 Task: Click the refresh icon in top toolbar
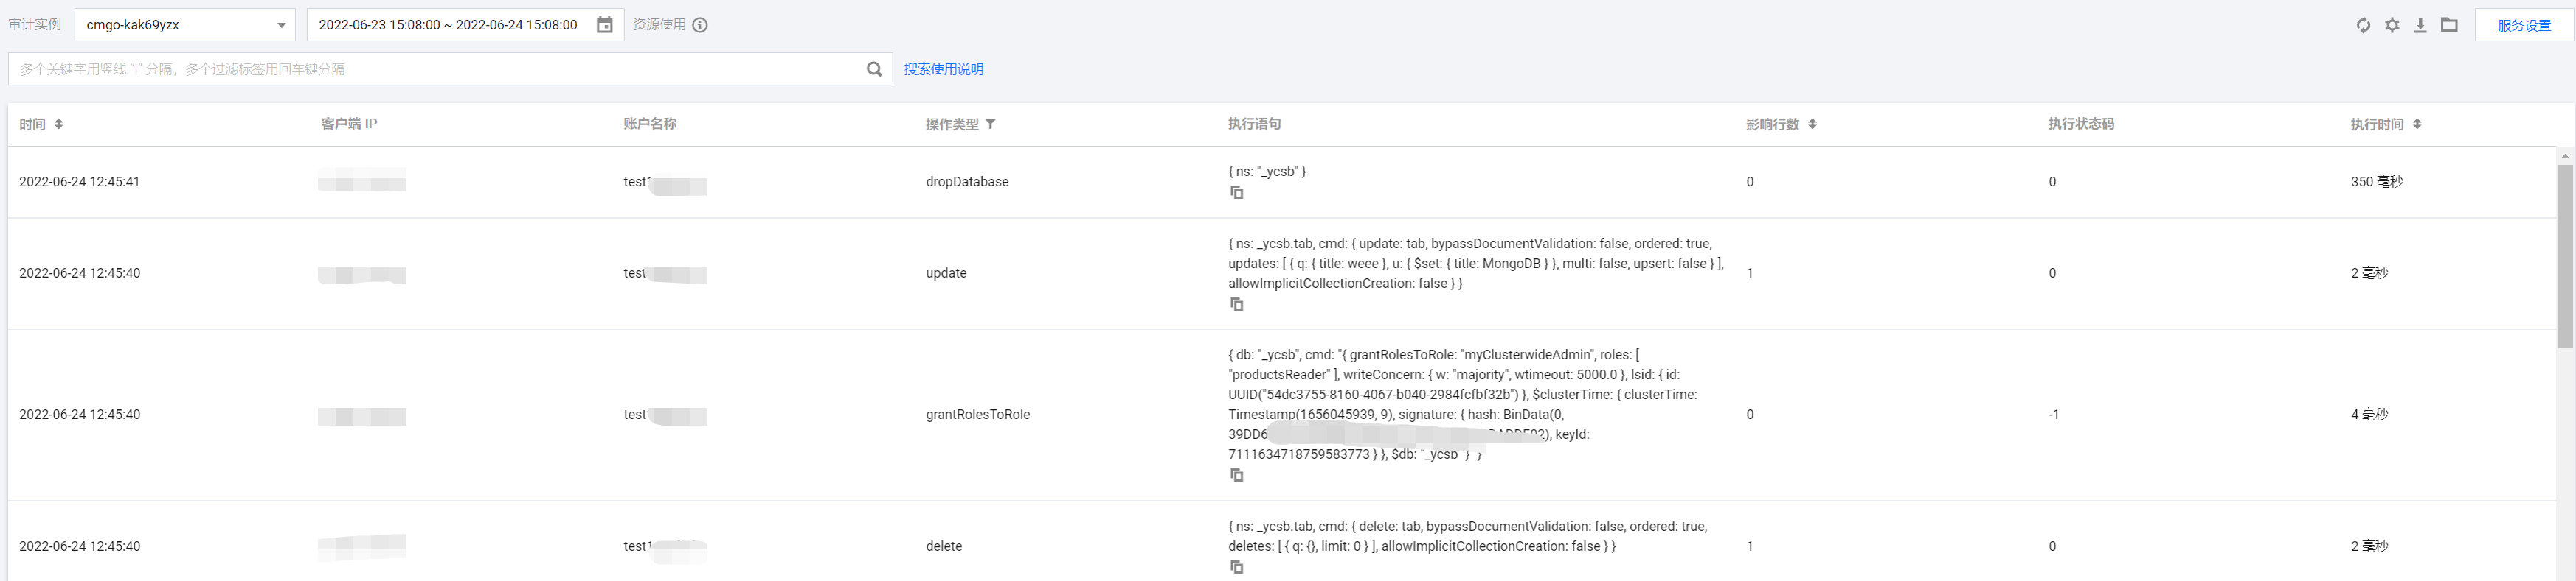[x=2363, y=25]
